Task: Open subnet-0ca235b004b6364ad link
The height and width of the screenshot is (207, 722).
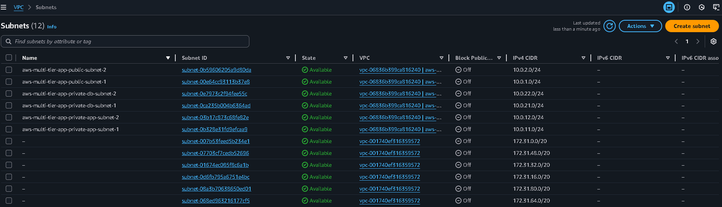Action: click(216, 105)
